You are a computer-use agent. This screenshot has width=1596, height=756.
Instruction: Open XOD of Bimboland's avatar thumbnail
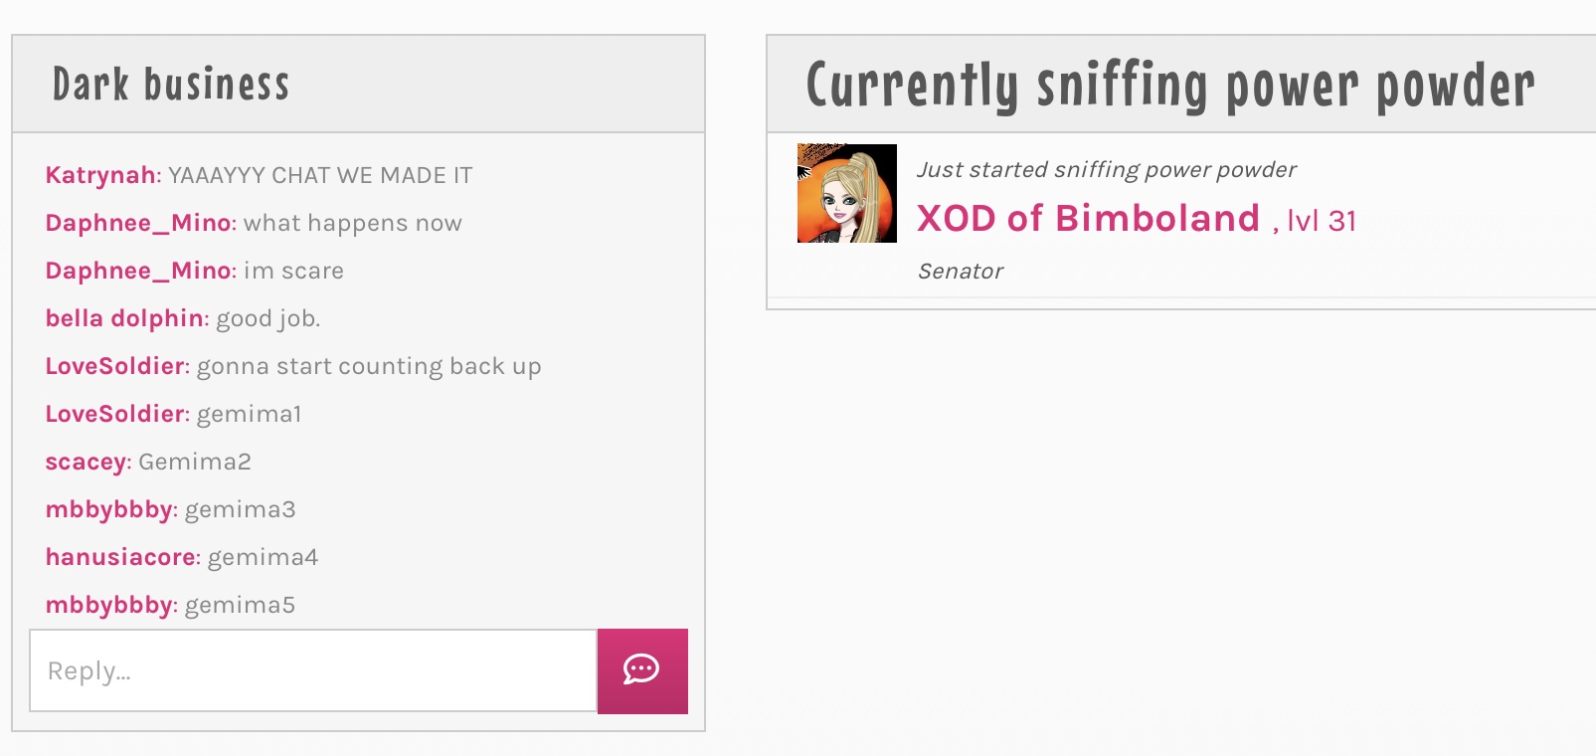tap(847, 193)
